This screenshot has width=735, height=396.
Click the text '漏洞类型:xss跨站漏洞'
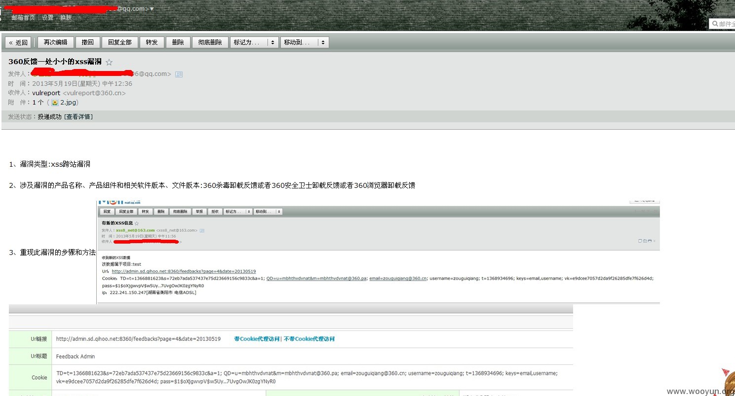pos(55,164)
